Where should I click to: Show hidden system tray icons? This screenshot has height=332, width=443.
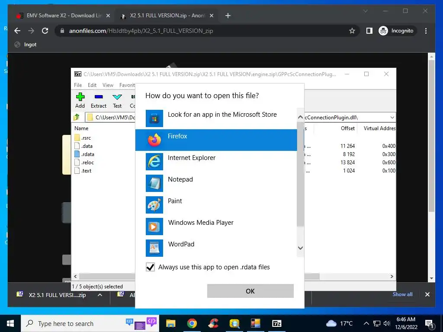click(x=366, y=323)
